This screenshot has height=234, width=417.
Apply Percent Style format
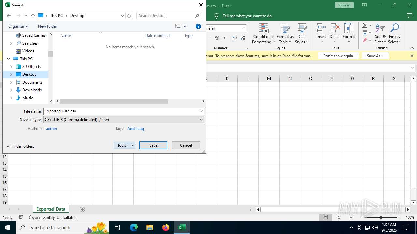(217, 38)
